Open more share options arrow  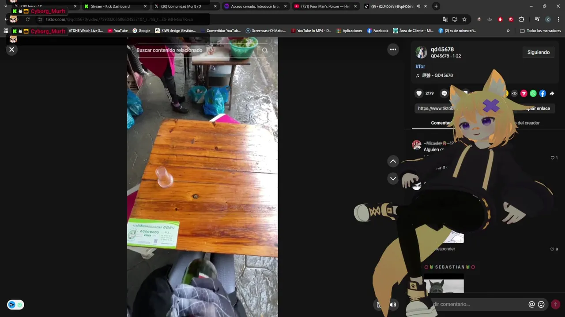[x=552, y=93]
